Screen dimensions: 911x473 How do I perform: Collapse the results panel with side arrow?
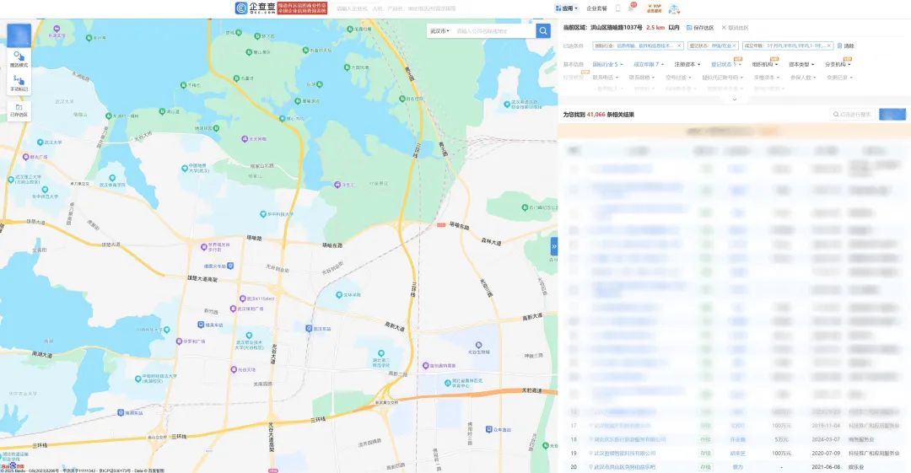click(554, 246)
